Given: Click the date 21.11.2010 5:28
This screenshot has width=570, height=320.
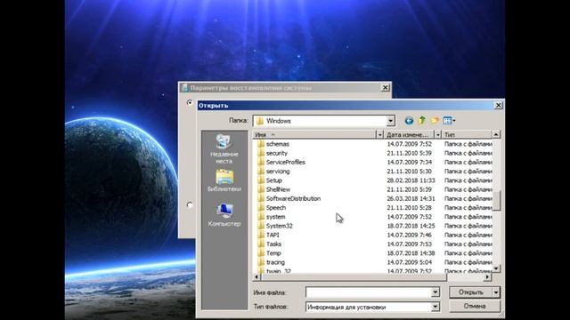Looking at the screenshot, I should pos(410,207).
